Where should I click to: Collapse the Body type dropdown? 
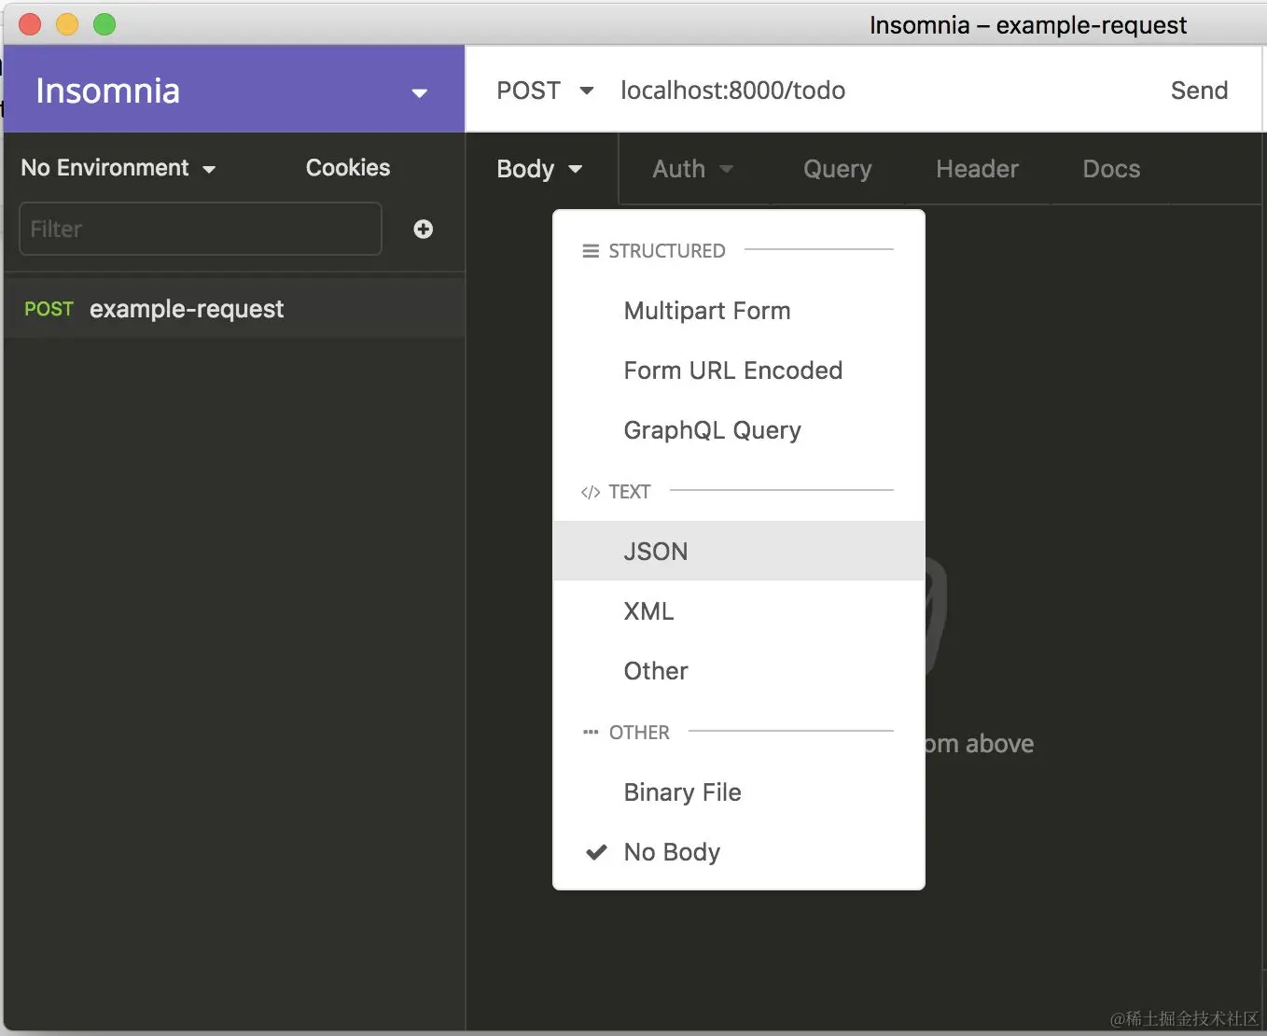539,169
